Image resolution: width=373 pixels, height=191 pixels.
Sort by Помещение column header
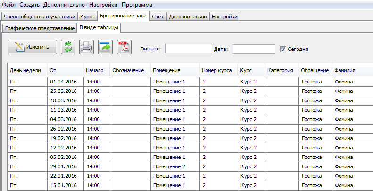pyautogui.click(x=175, y=70)
